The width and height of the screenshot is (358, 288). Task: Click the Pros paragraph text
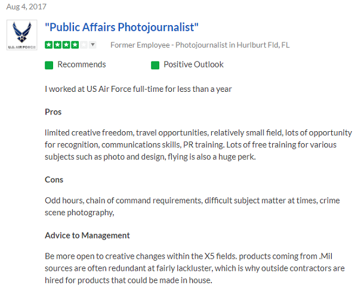coord(197,144)
